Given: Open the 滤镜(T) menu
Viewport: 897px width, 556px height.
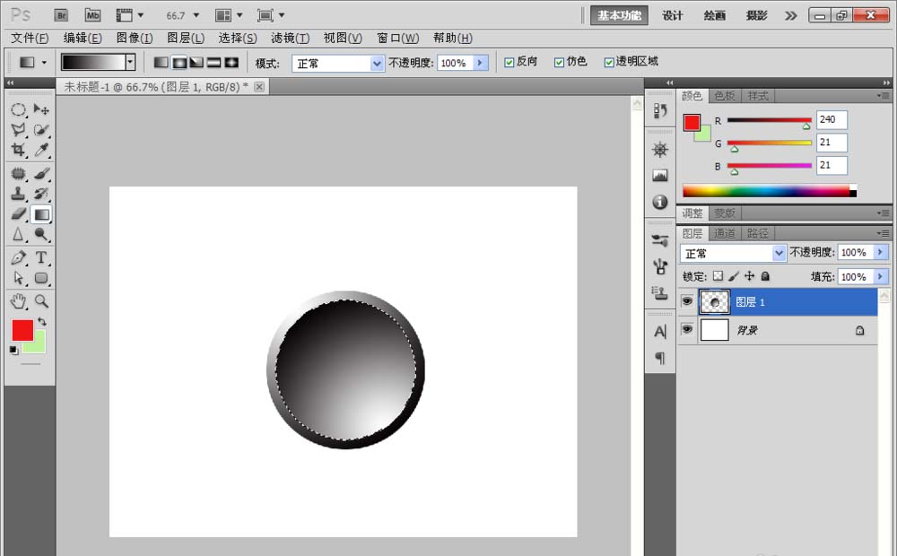Looking at the screenshot, I should pyautogui.click(x=290, y=38).
